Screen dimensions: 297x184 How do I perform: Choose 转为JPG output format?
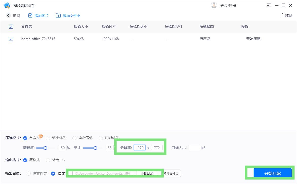click(48, 160)
